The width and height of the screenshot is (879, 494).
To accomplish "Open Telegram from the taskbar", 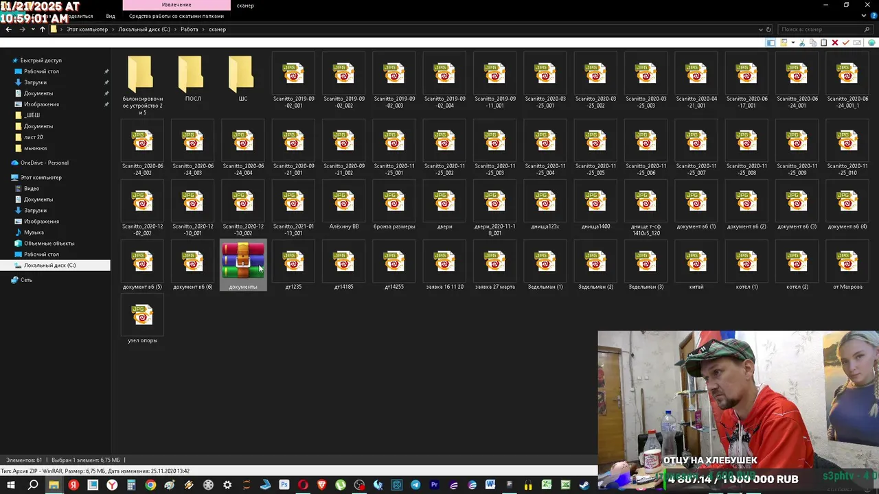I will [415, 485].
